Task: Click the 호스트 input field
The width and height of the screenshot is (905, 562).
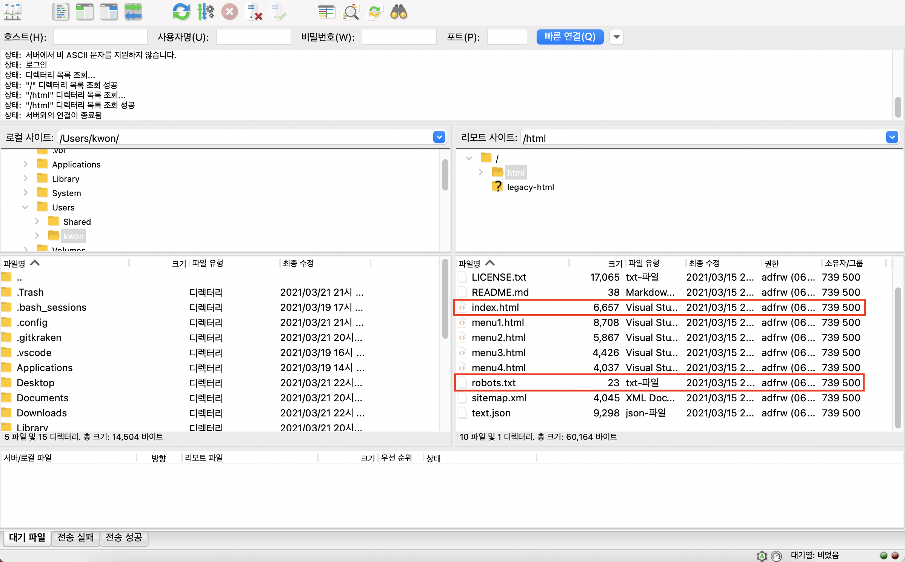Action: point(100,37)
